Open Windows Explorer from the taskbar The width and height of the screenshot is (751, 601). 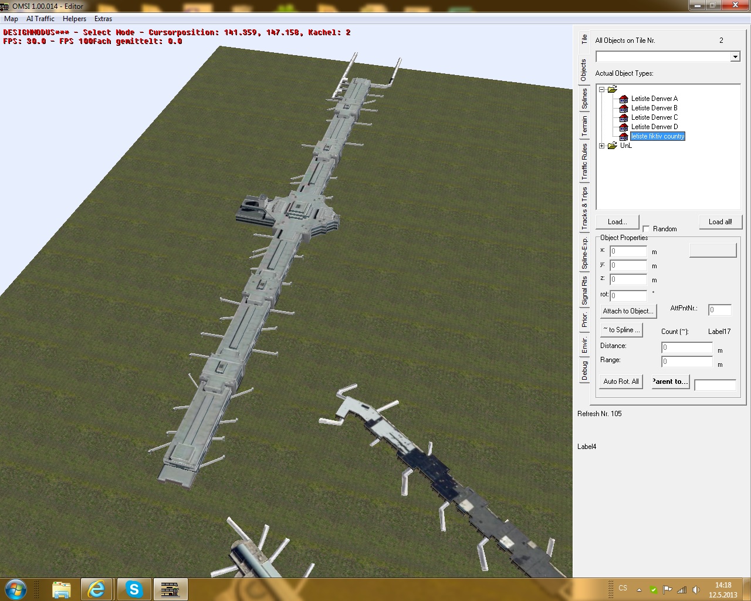pos(61,589)
